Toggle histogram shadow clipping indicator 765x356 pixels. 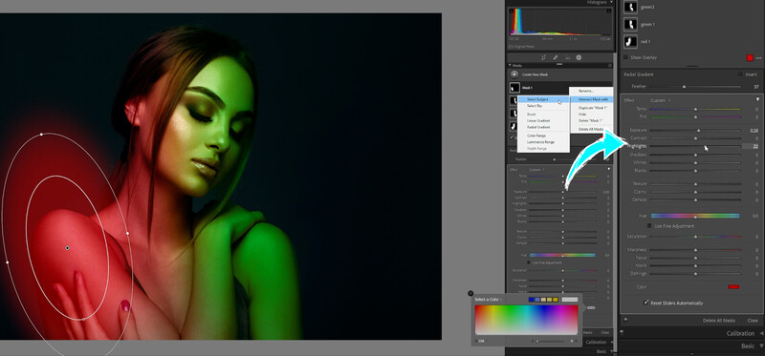tap(513, 10)
